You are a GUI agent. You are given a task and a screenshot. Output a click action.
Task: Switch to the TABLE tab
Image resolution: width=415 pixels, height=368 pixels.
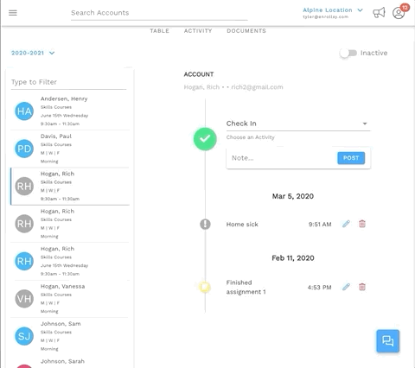point(159,31)
